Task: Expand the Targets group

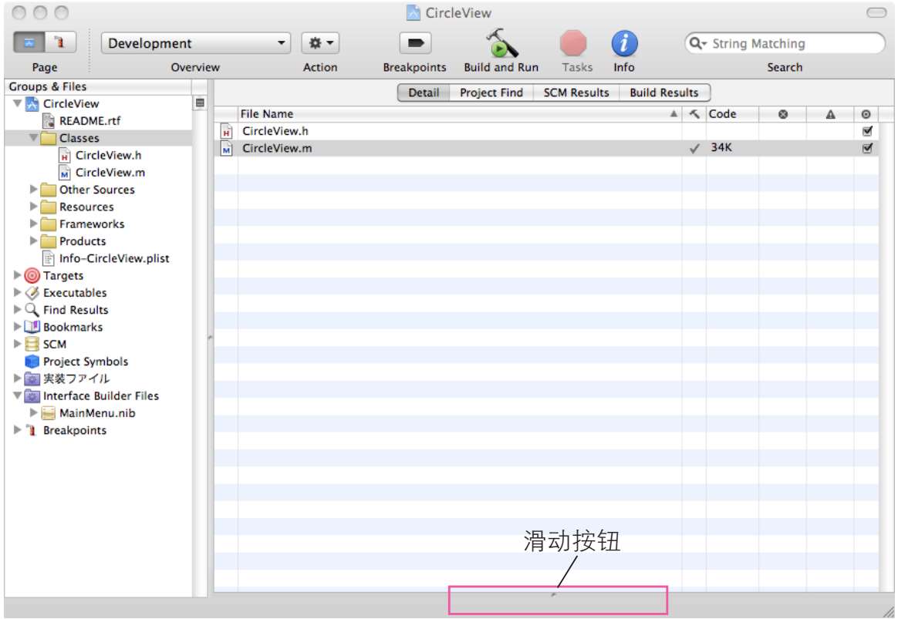Action: click(x=17, y=275)
